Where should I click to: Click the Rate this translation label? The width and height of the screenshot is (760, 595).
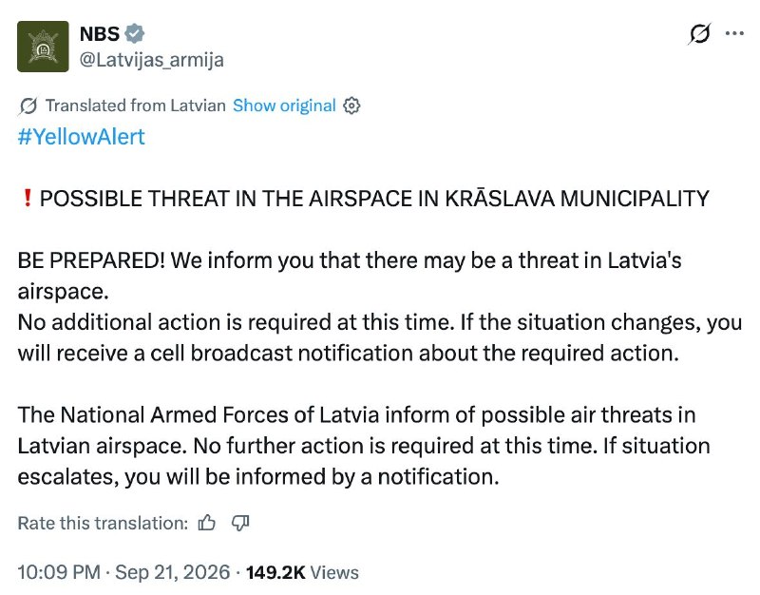click(x=103, y=523)
